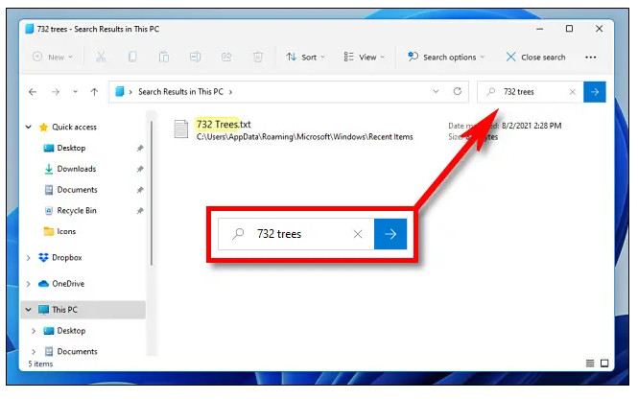Clear the 732 trees search text
The image size is (638, 399).
click(x=573, y=92)
